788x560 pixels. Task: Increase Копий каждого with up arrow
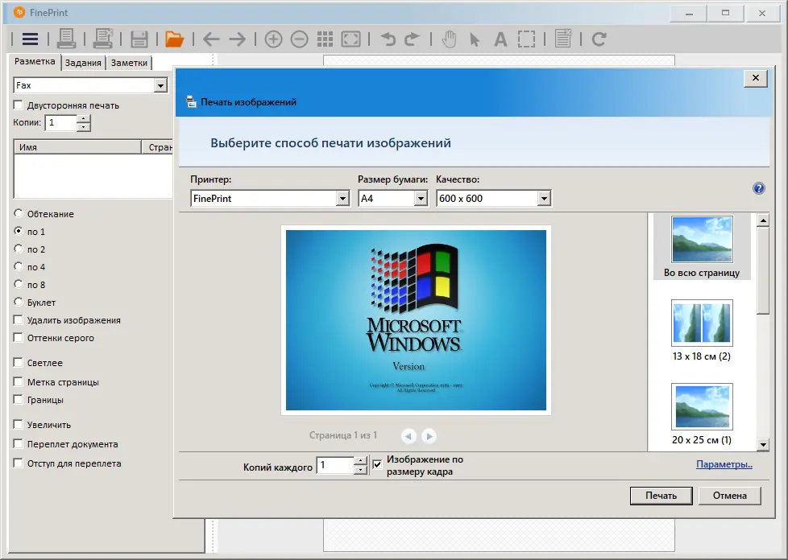360,461
